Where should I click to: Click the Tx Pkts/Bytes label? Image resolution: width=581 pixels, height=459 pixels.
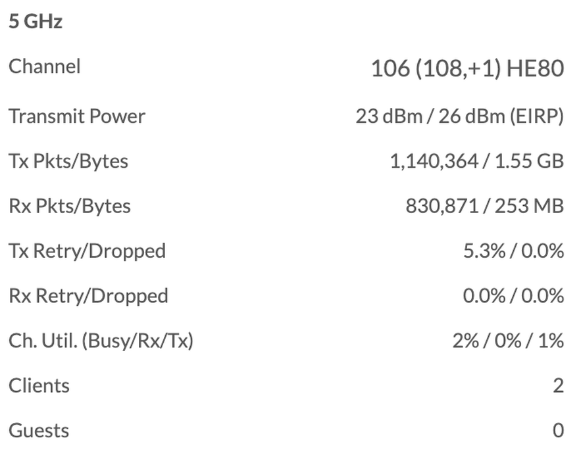click(68, 161)
